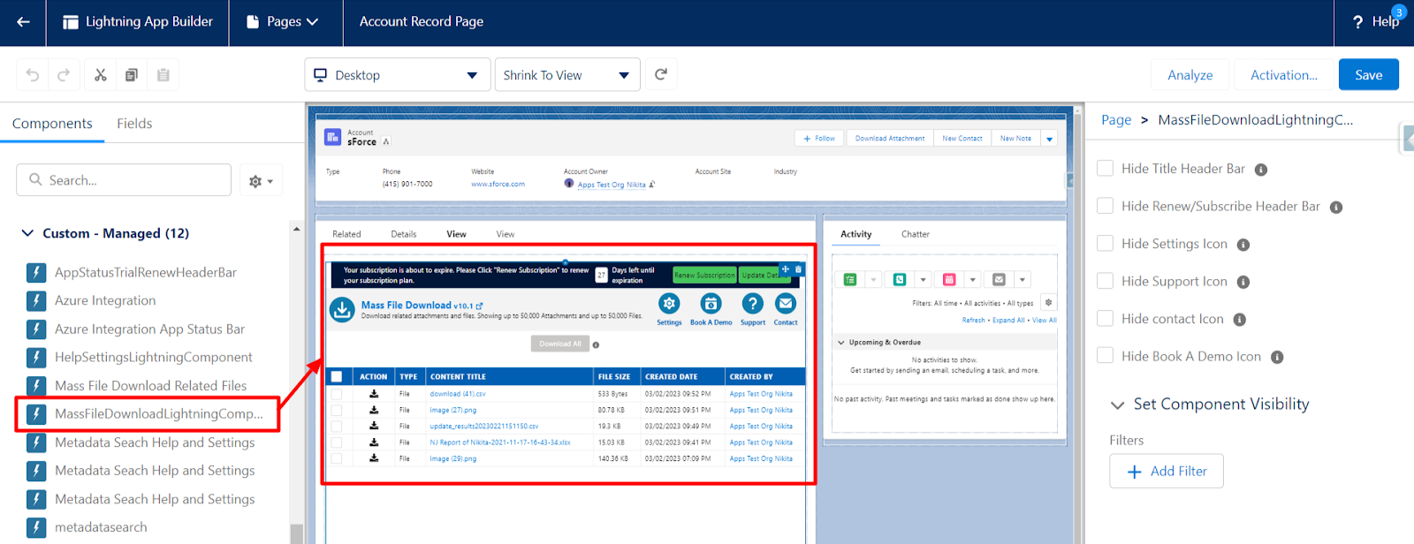Click download icon for image (27).png row

coord(374,410)
